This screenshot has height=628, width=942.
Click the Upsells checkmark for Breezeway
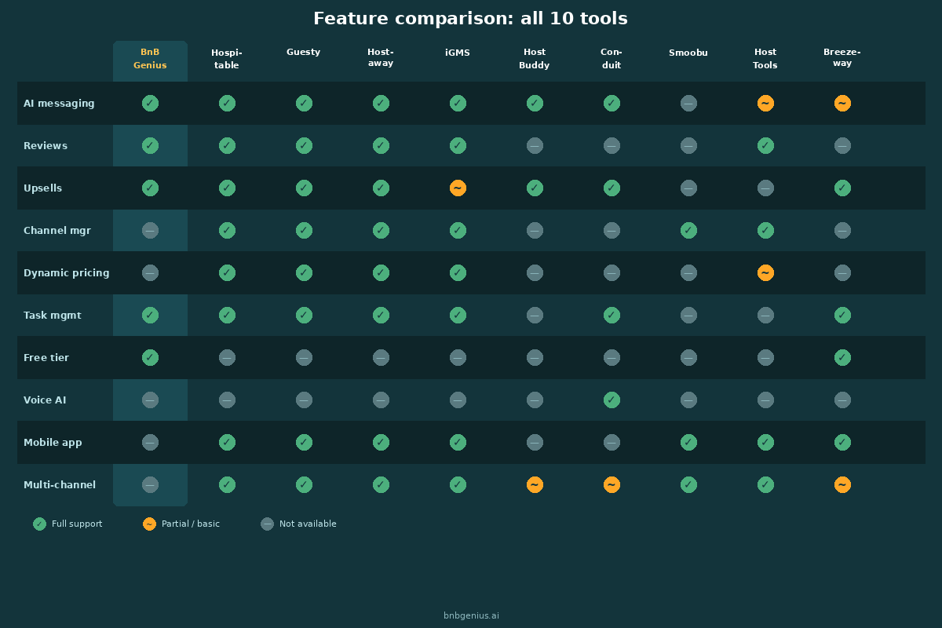tap(842, 188)
